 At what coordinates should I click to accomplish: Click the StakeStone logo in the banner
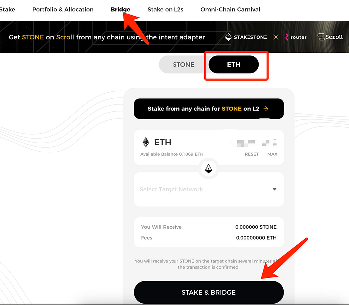[245, 37]
